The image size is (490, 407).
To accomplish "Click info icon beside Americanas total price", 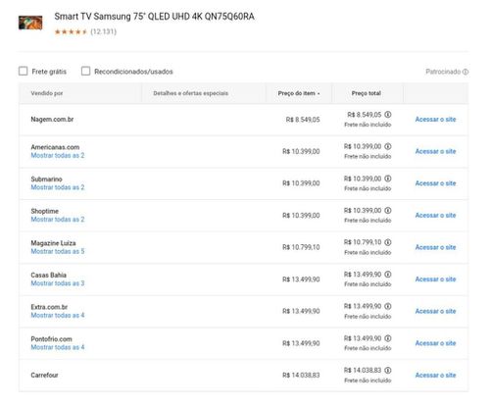I will 388,146.
